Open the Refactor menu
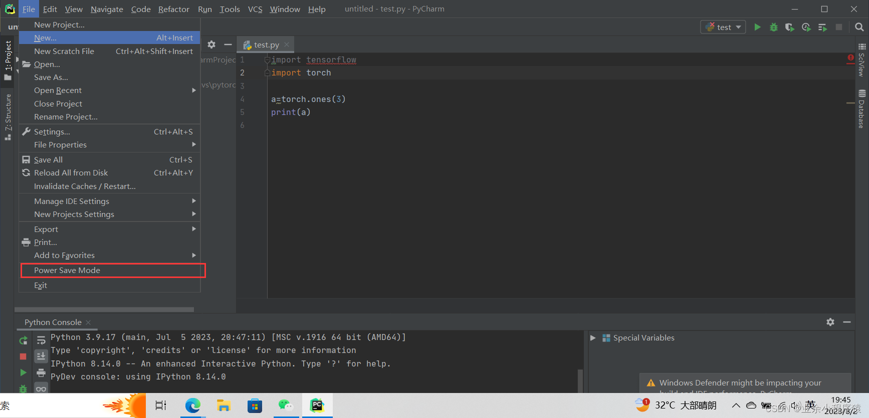The height and width of the screenshot is (418, 869). [173, 9]
